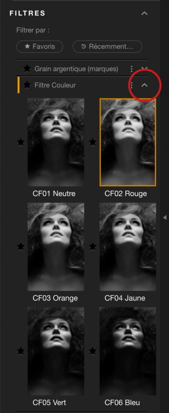Expand the Grain argentique (marques) category
This screenshot has height=413, width=169.
tap(144, 69)
